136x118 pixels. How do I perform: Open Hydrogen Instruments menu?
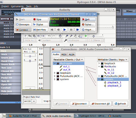(17, 6)
